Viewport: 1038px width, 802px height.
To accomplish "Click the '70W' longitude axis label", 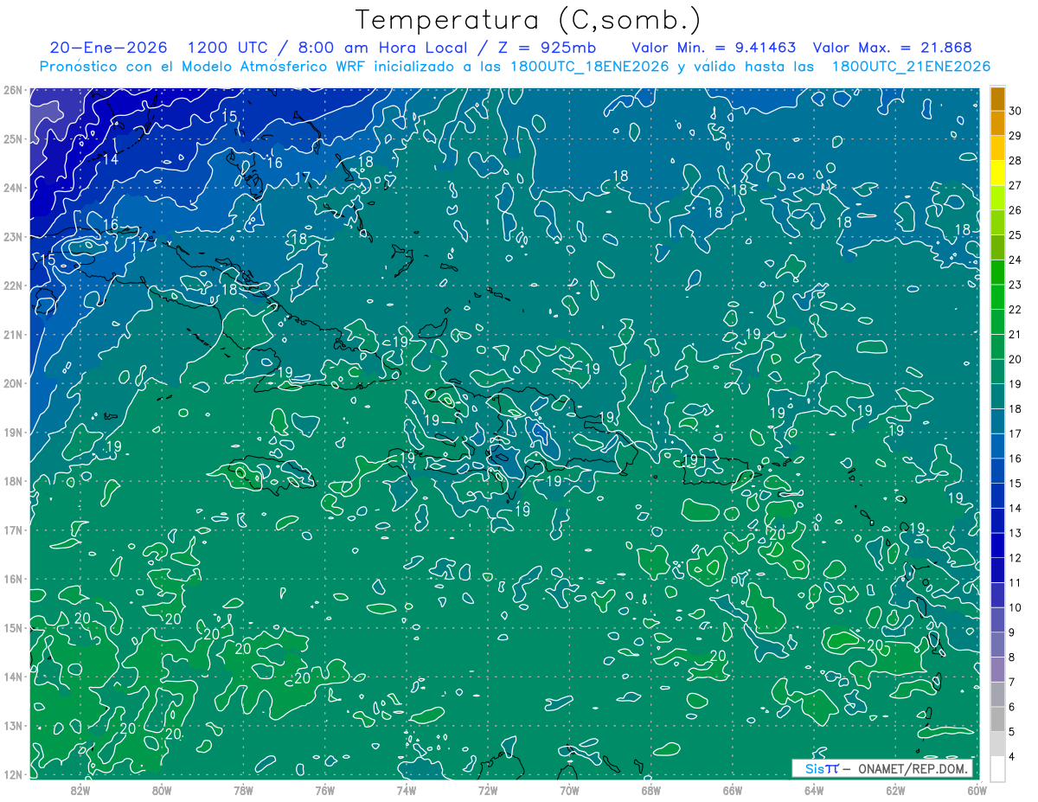I will tap(569, 790).
